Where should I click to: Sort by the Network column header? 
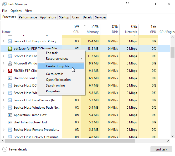129,29
